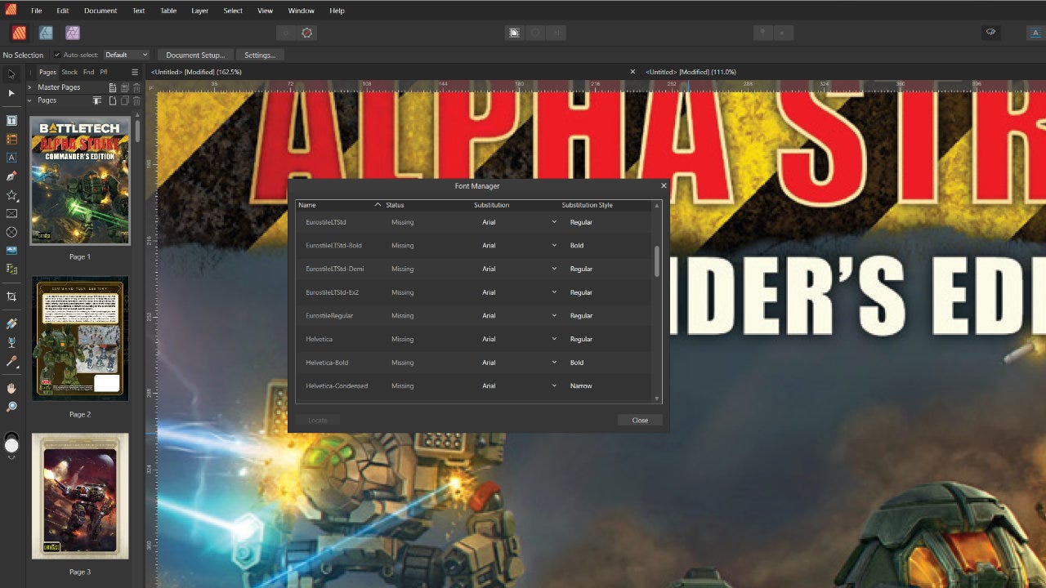Select the Data Merge Layout tool

pyautogui.click(x=11, y=269)
